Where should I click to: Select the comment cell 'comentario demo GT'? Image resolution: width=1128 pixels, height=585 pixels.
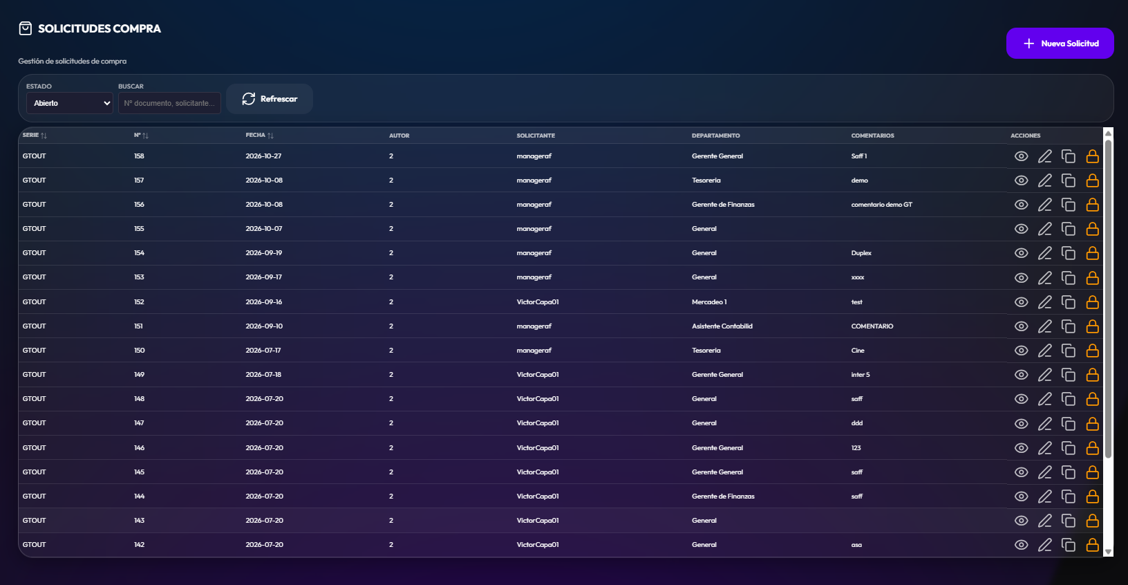point(882,205)
